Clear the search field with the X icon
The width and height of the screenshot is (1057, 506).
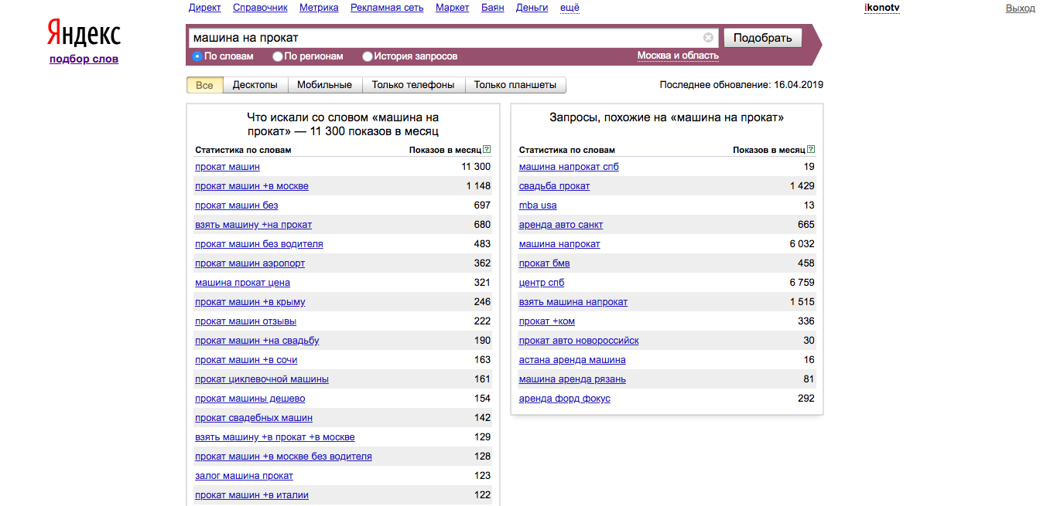coord(708,38)
